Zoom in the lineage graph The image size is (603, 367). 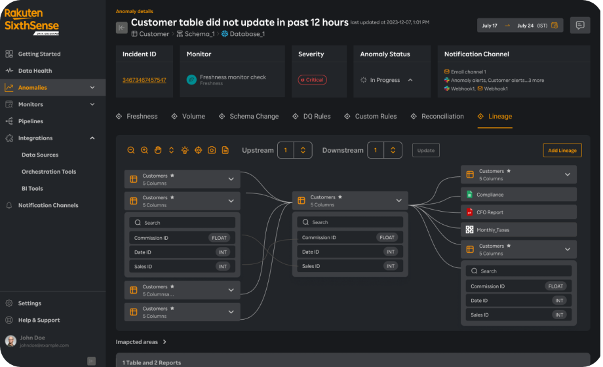point(144,151)
